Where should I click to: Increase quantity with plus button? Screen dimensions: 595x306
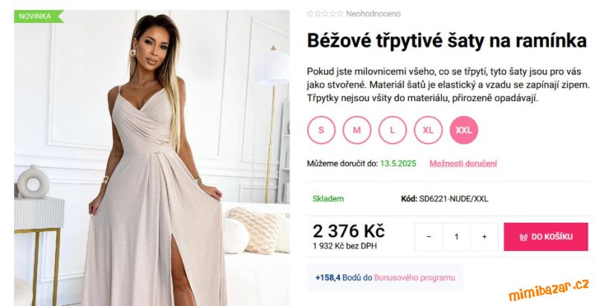(484, 237)
